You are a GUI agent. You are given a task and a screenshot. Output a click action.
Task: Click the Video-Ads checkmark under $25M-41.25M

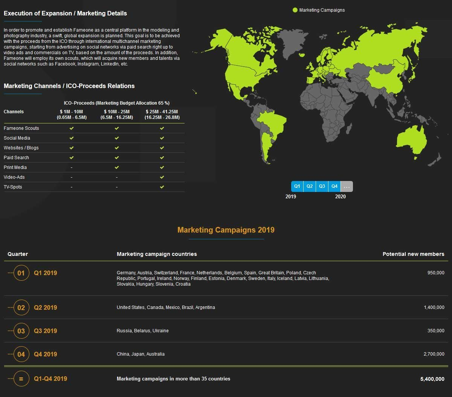(162, 177)
